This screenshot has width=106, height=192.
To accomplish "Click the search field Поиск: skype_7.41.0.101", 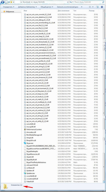I will 89,2.
